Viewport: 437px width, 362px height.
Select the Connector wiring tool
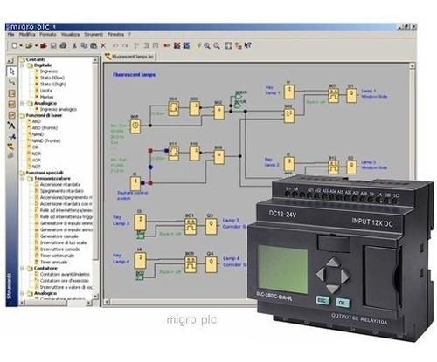11,83
